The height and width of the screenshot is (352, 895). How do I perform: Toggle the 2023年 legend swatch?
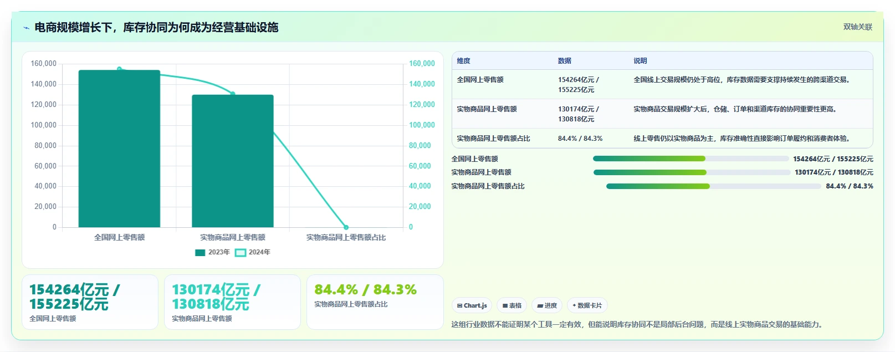[200, 252]
